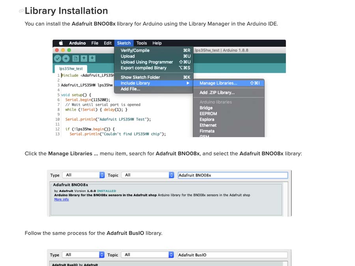Choose Add File... menu entry

pyautogui.click(x=154, y=89)
